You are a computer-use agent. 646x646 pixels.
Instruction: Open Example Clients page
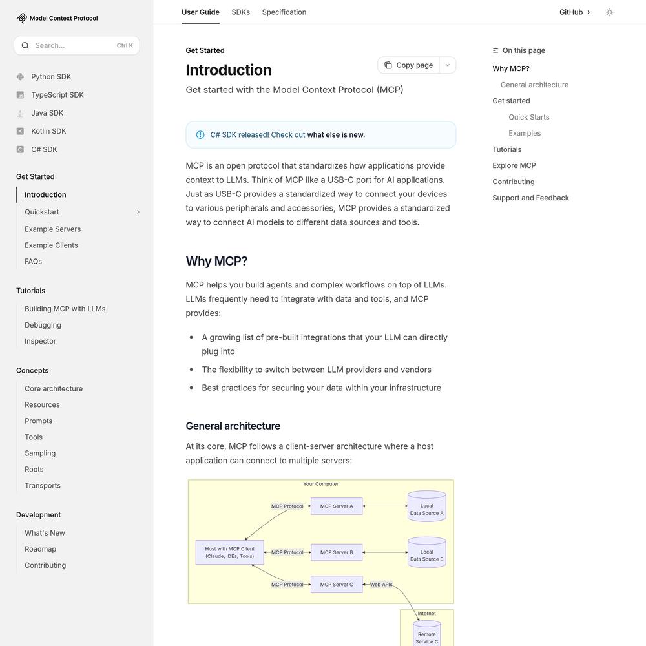tap(51, 245)
